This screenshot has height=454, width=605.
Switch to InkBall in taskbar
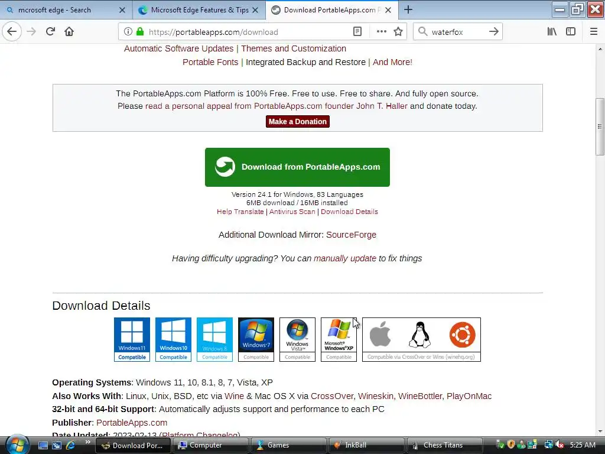click(366, 445)
